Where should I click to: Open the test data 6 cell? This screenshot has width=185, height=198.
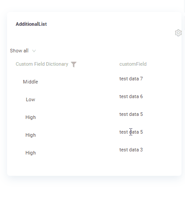pyautogui.click(x=131, y=96)
